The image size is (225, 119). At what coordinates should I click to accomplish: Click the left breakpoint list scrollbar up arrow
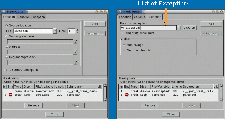click(105, 85)
